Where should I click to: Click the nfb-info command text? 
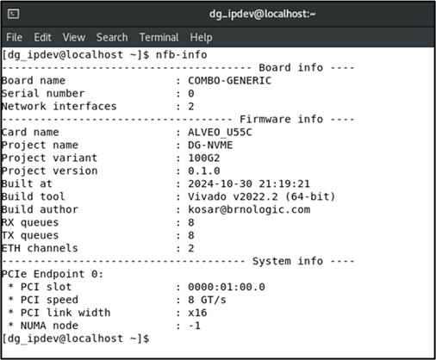[x=181, y=54]
